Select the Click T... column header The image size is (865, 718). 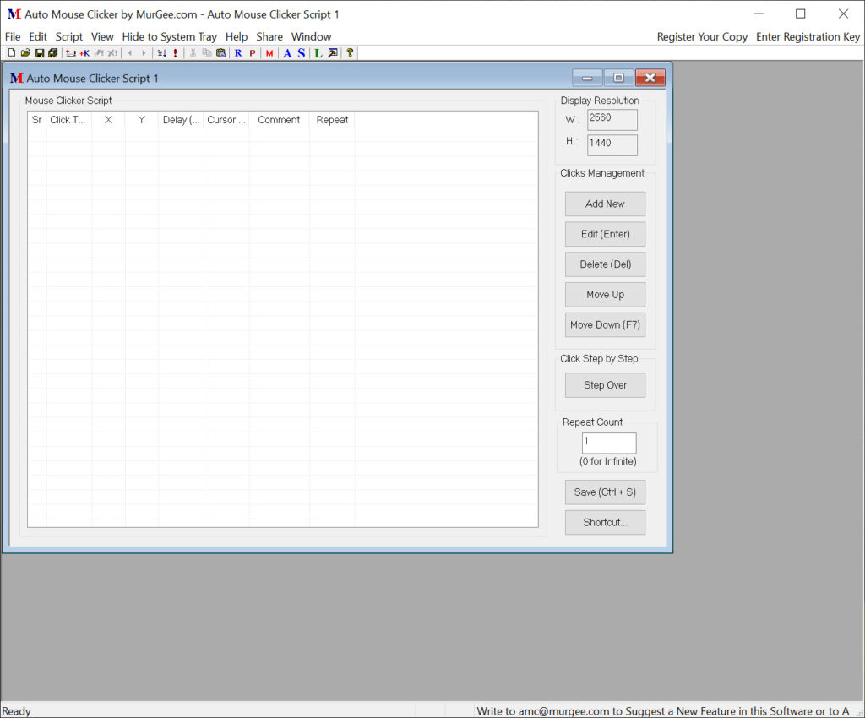click(x=69, y=120)
